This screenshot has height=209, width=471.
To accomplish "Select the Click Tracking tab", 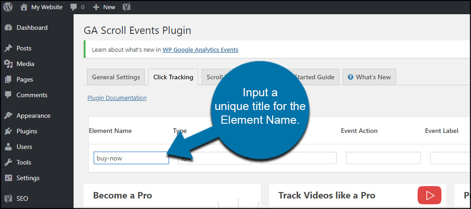I will 173,77.
